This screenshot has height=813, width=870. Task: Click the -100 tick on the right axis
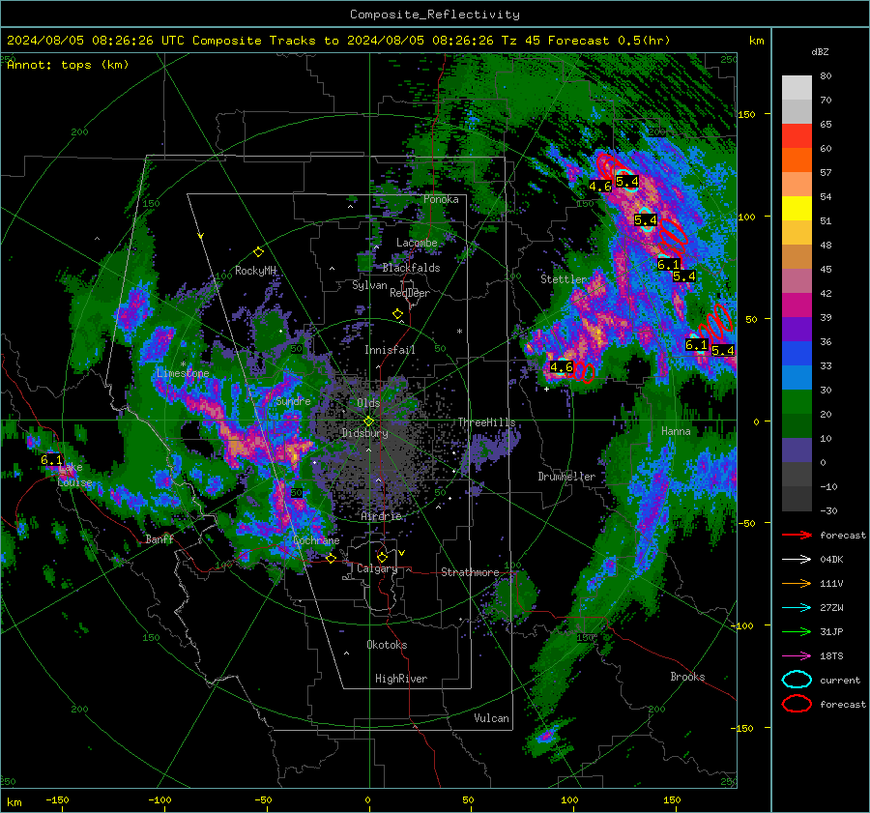point(741,625)
